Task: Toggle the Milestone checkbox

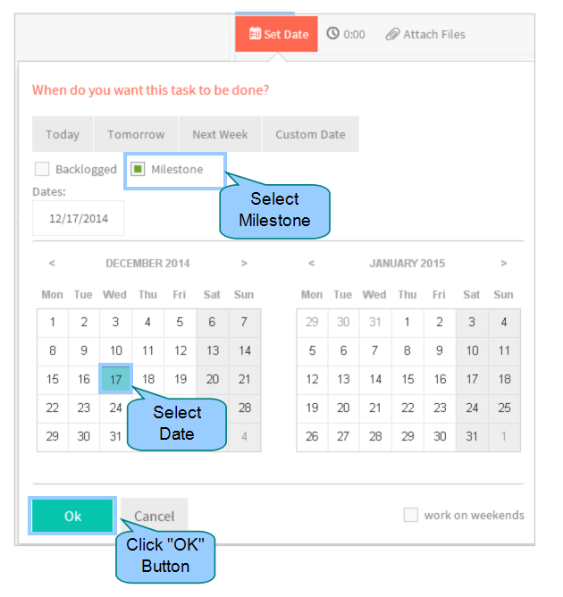Action: pyautogui.click(x=138, y=169)
